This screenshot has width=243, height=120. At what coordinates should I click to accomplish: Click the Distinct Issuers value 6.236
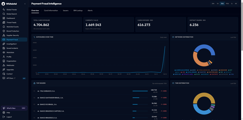click(194, 25)
